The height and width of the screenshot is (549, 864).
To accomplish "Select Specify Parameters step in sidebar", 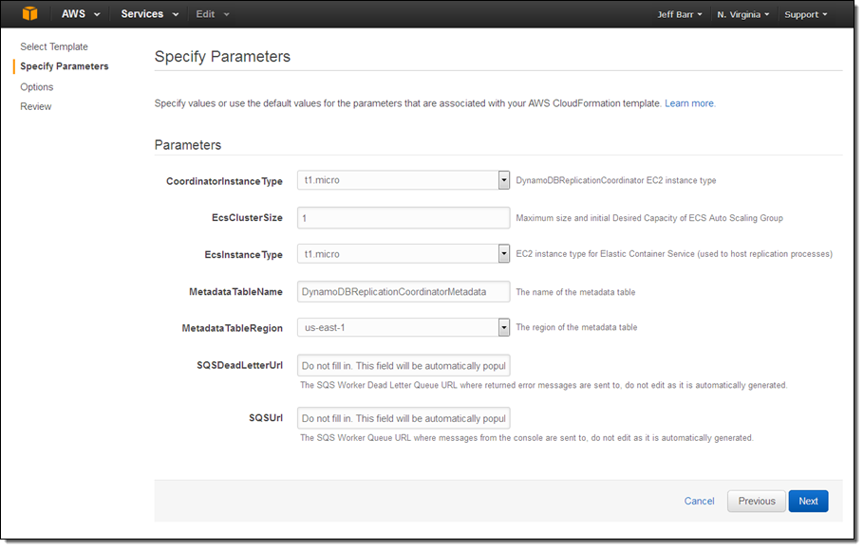I will 64,66.
